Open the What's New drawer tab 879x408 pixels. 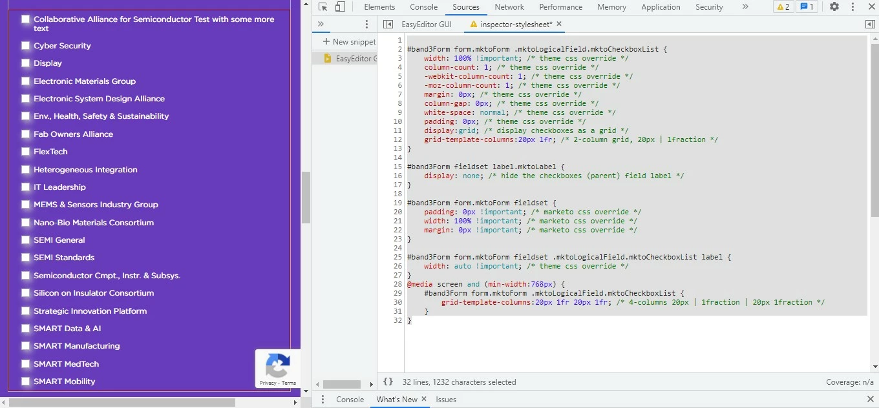coord(397,400)
